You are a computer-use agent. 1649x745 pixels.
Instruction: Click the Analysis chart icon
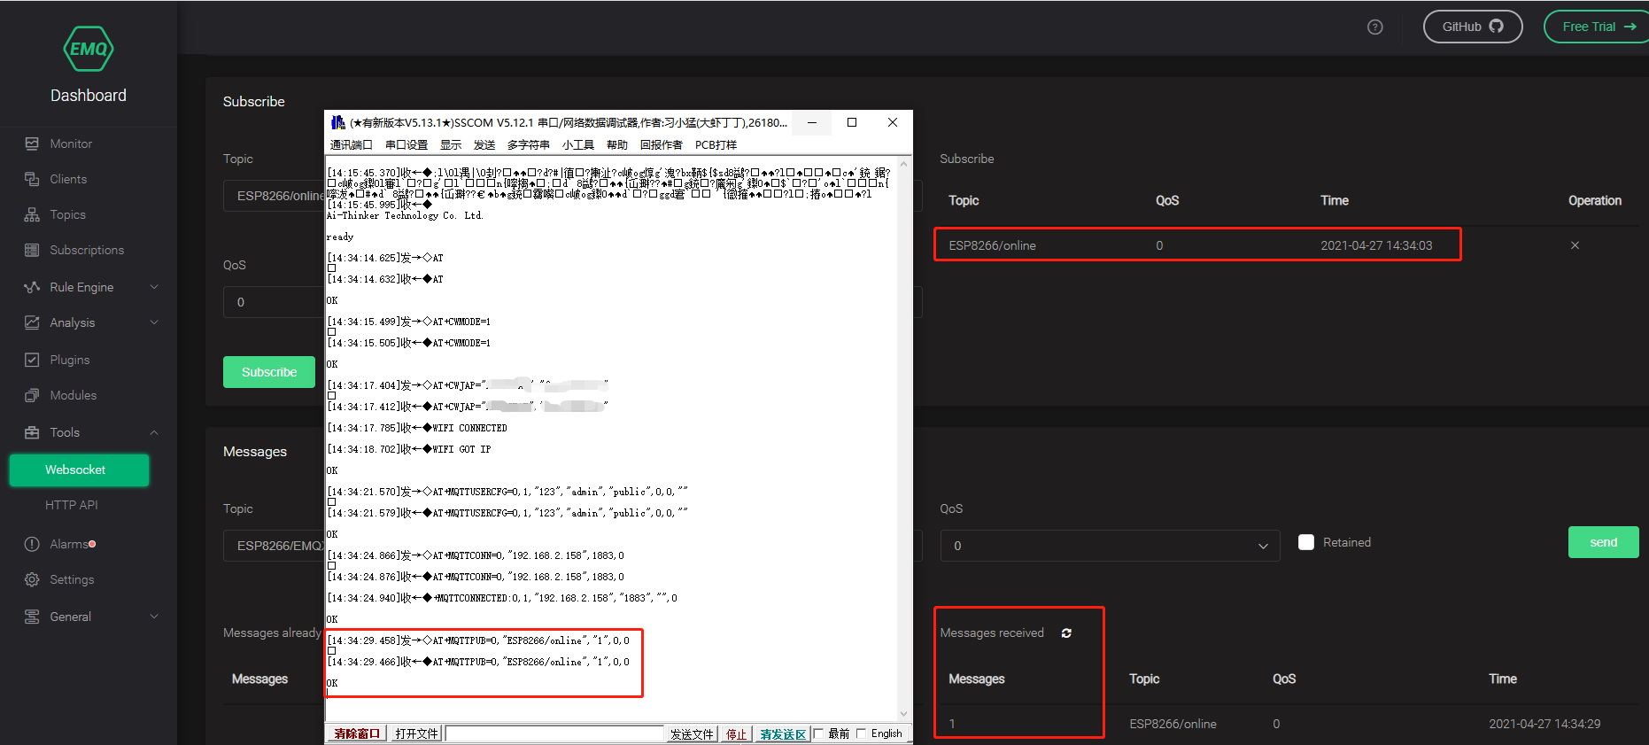pos(32,322)
